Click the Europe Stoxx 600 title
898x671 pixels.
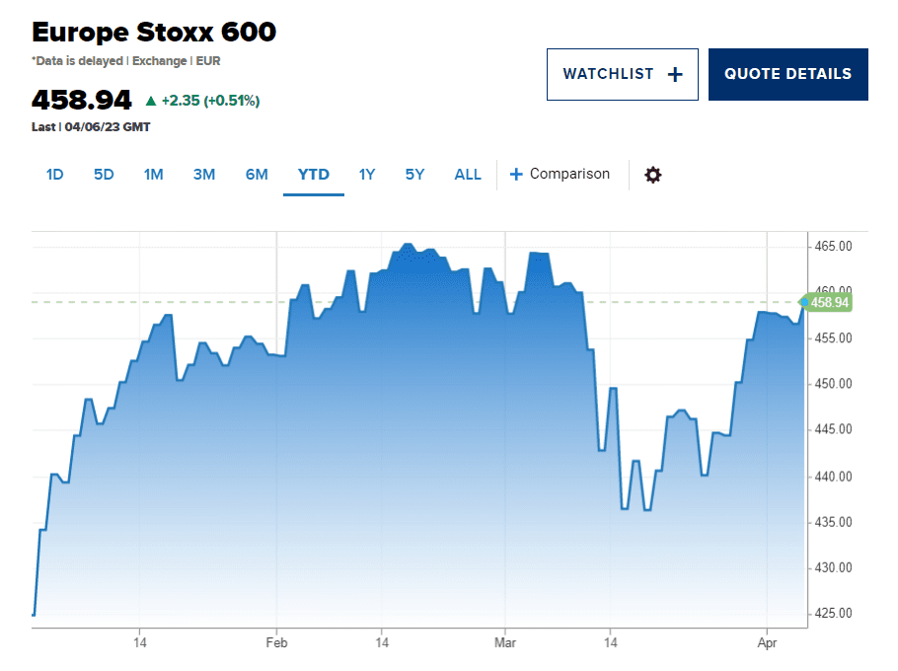pyautogui.click(x=154, y=33)
